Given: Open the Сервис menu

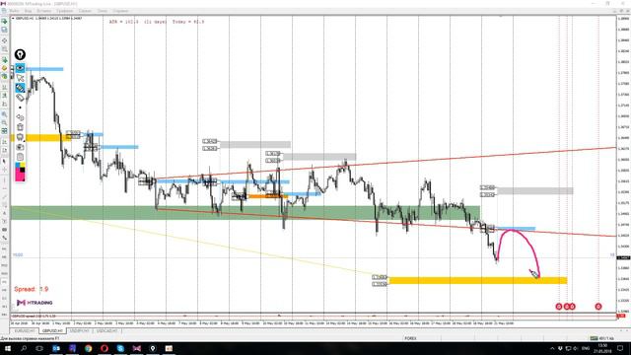Looking at the screenshot, I should (85, 11).
